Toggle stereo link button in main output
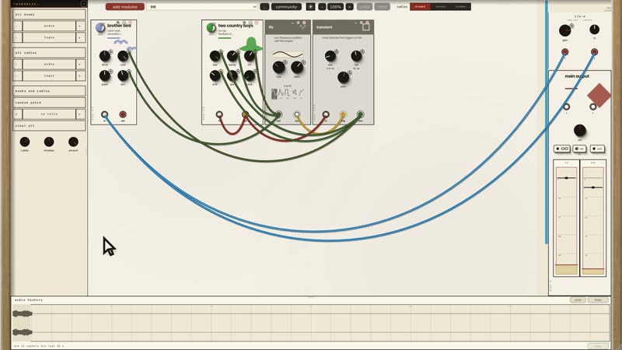 (562, 149)
